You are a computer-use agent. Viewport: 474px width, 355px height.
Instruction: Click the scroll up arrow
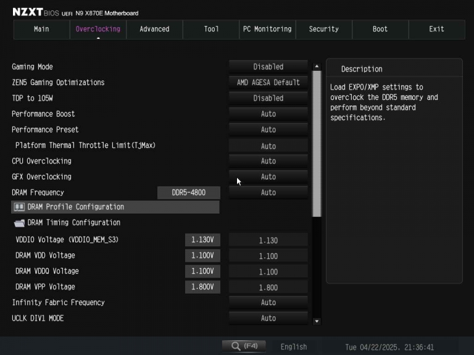click(317, 66)
